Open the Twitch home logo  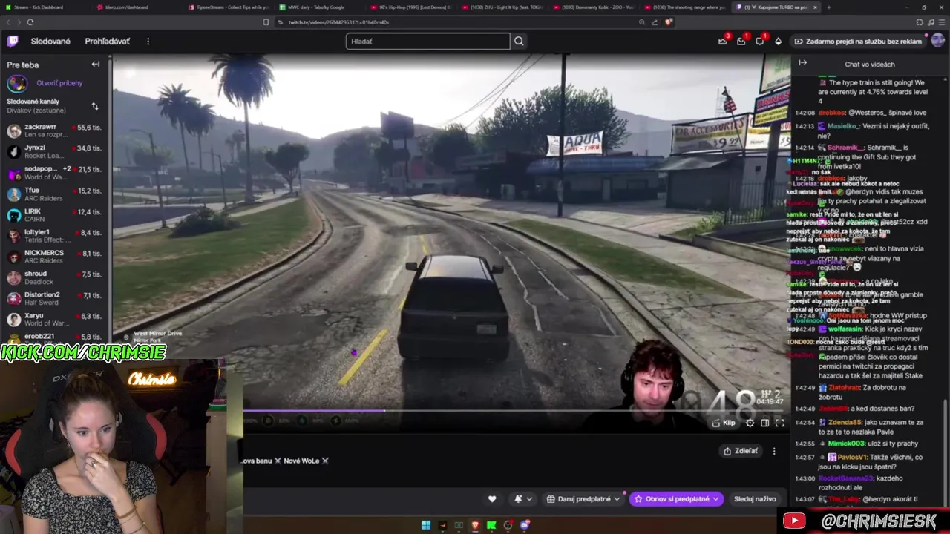pyautogui.click(x=13, y=41)
